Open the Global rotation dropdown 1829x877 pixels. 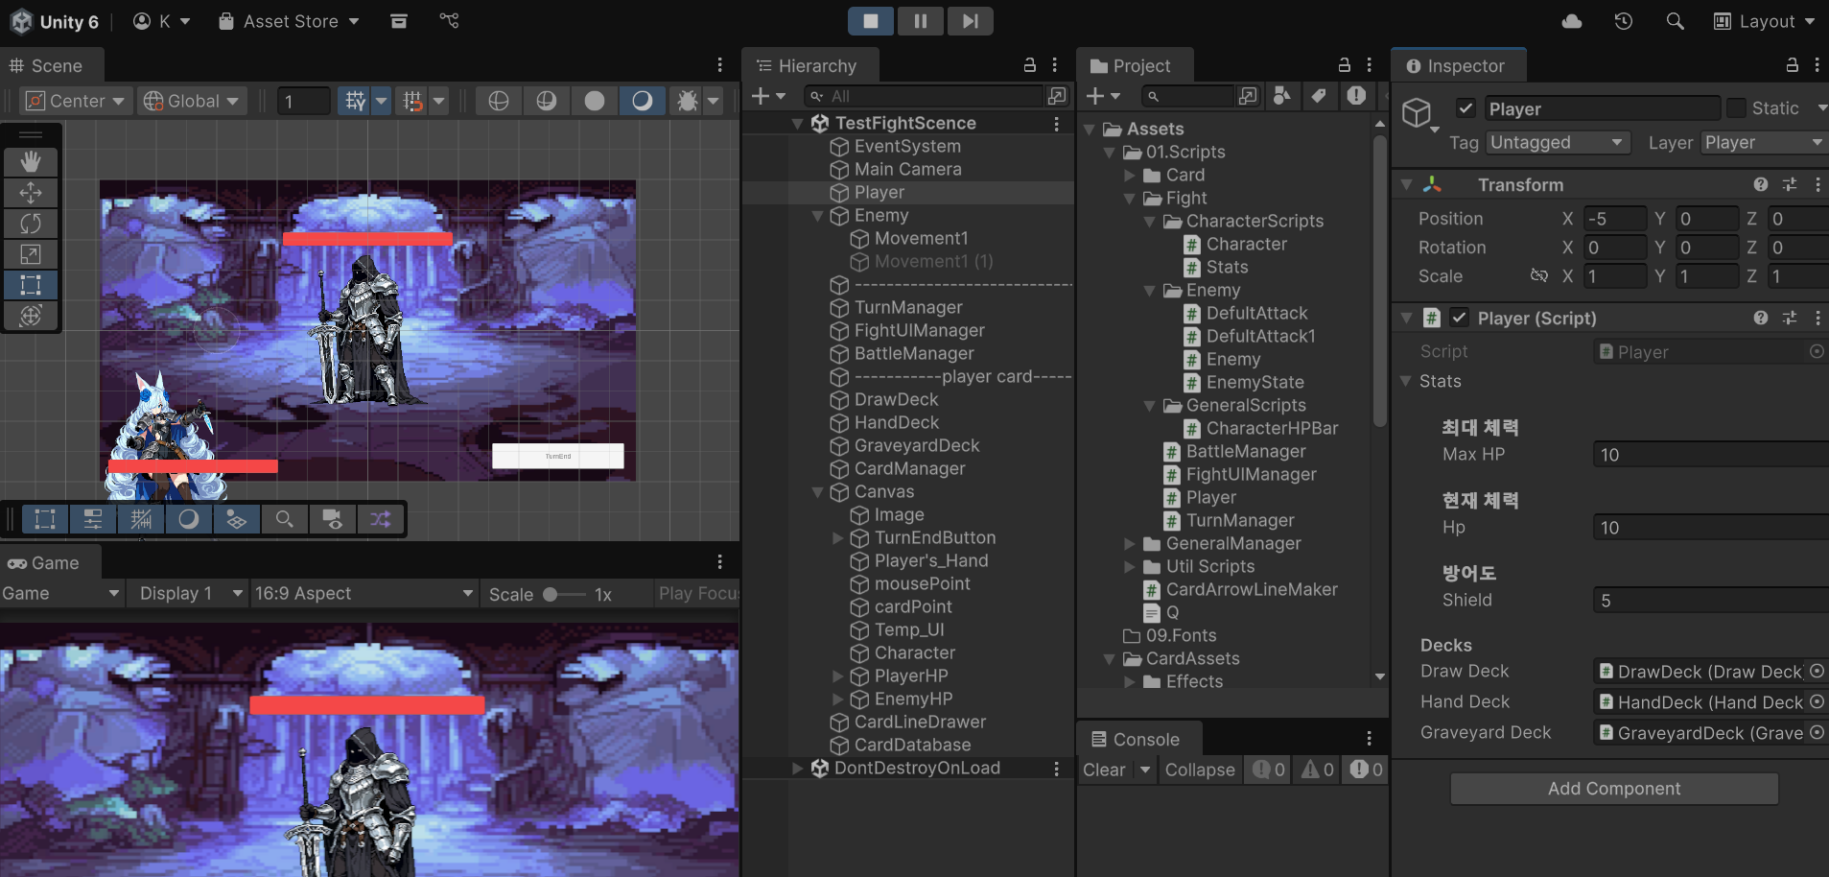click(192, 101)
